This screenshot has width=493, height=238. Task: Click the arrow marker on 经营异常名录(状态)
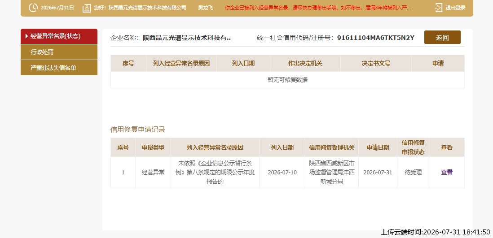(27, 36)
